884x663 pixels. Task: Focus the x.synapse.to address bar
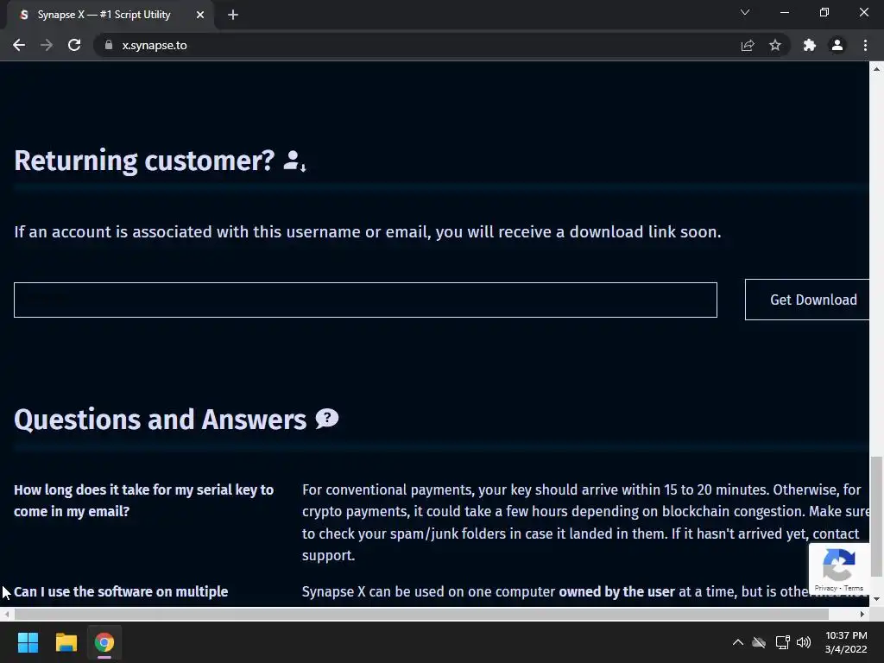click(417, 45)
